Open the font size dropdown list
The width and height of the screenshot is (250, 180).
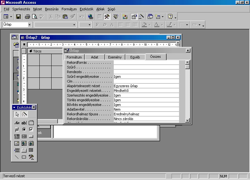(89, 25)
